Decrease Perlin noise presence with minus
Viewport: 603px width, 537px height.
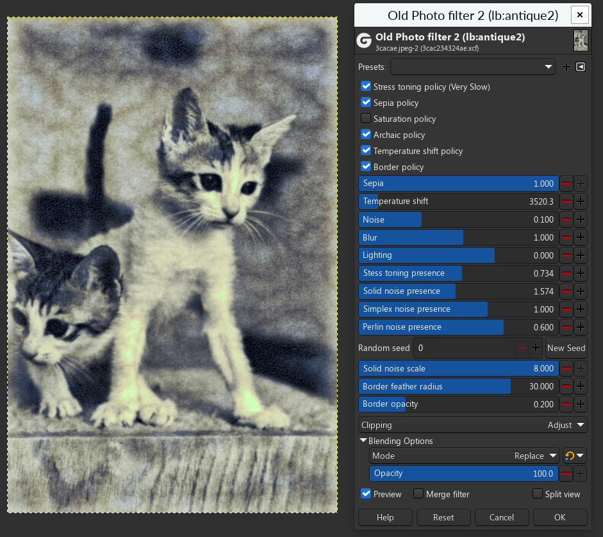coord(566,327)
